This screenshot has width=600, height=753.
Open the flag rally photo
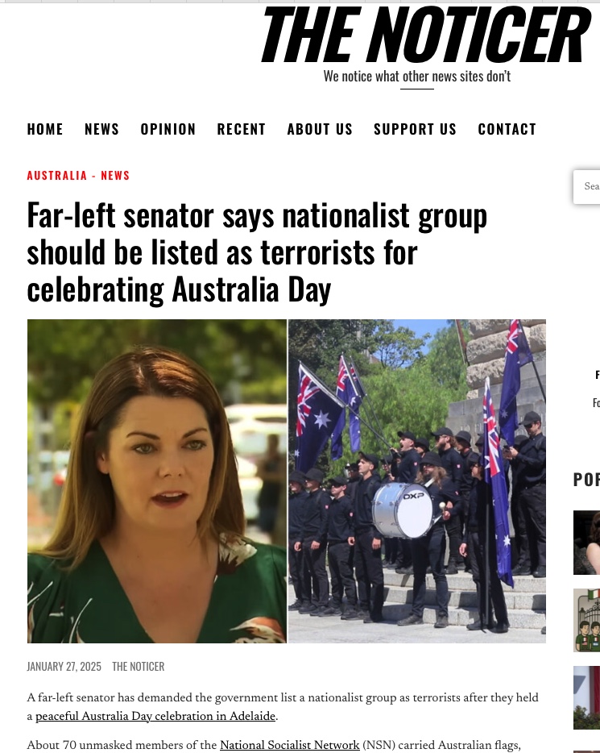[x=417, y=481]
